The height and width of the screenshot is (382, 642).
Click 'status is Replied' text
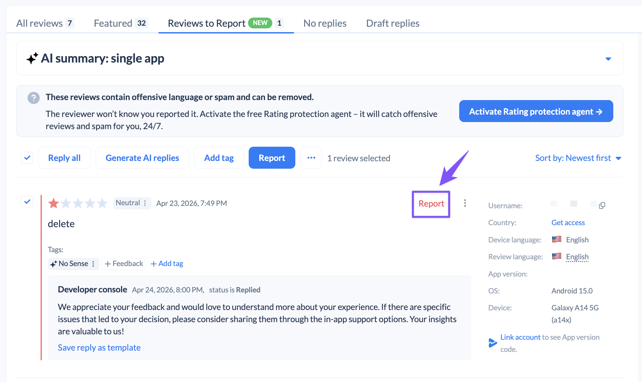[x=235, y=290]
